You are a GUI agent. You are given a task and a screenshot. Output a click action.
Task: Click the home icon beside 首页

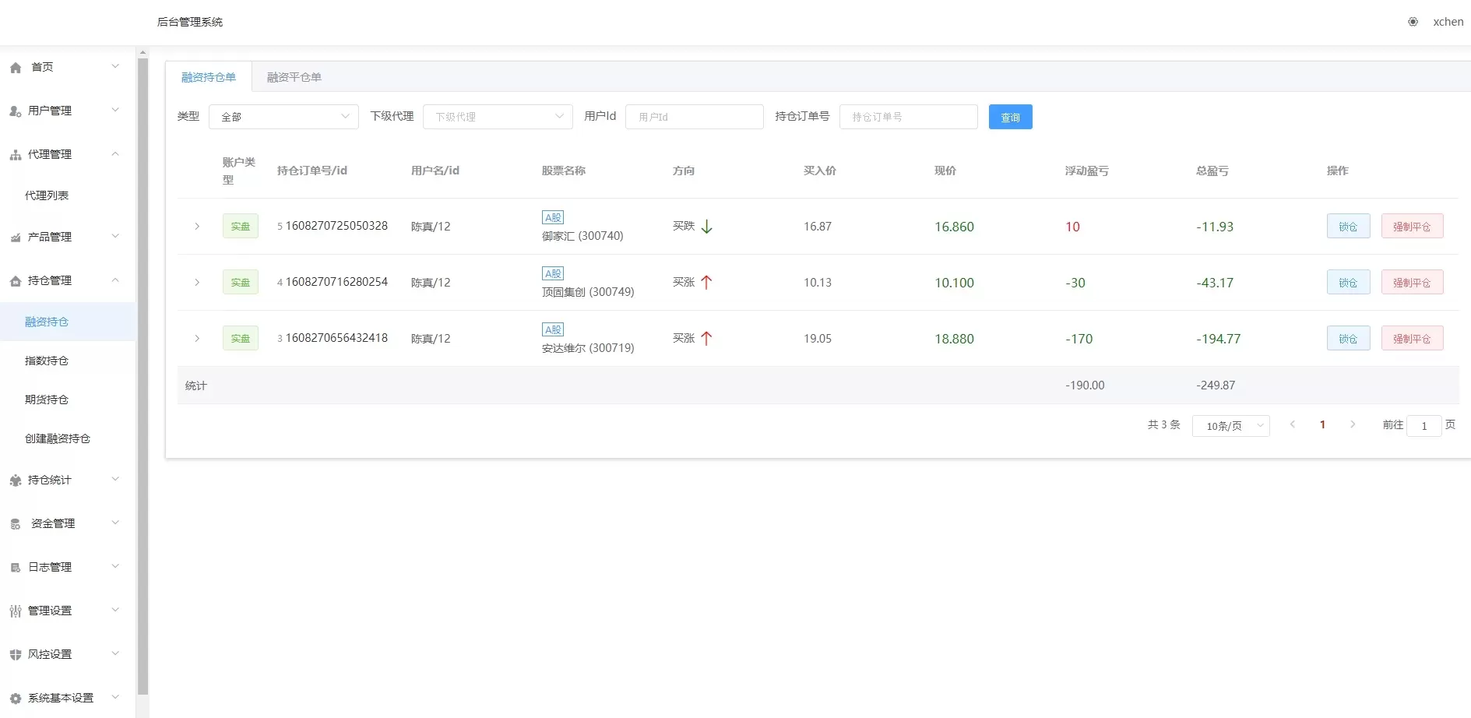(16, 68)
